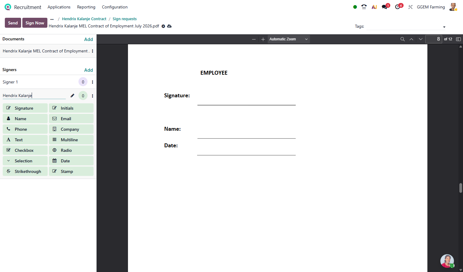Click Add next to Signers
The width and height of the screenshot is (463, 272).
pyautogui.click(x=88, y=70)
